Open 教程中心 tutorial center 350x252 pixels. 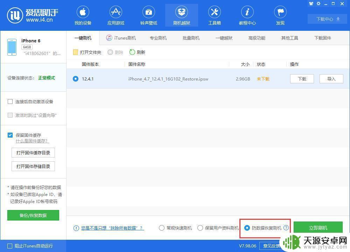tap(247, 16)
